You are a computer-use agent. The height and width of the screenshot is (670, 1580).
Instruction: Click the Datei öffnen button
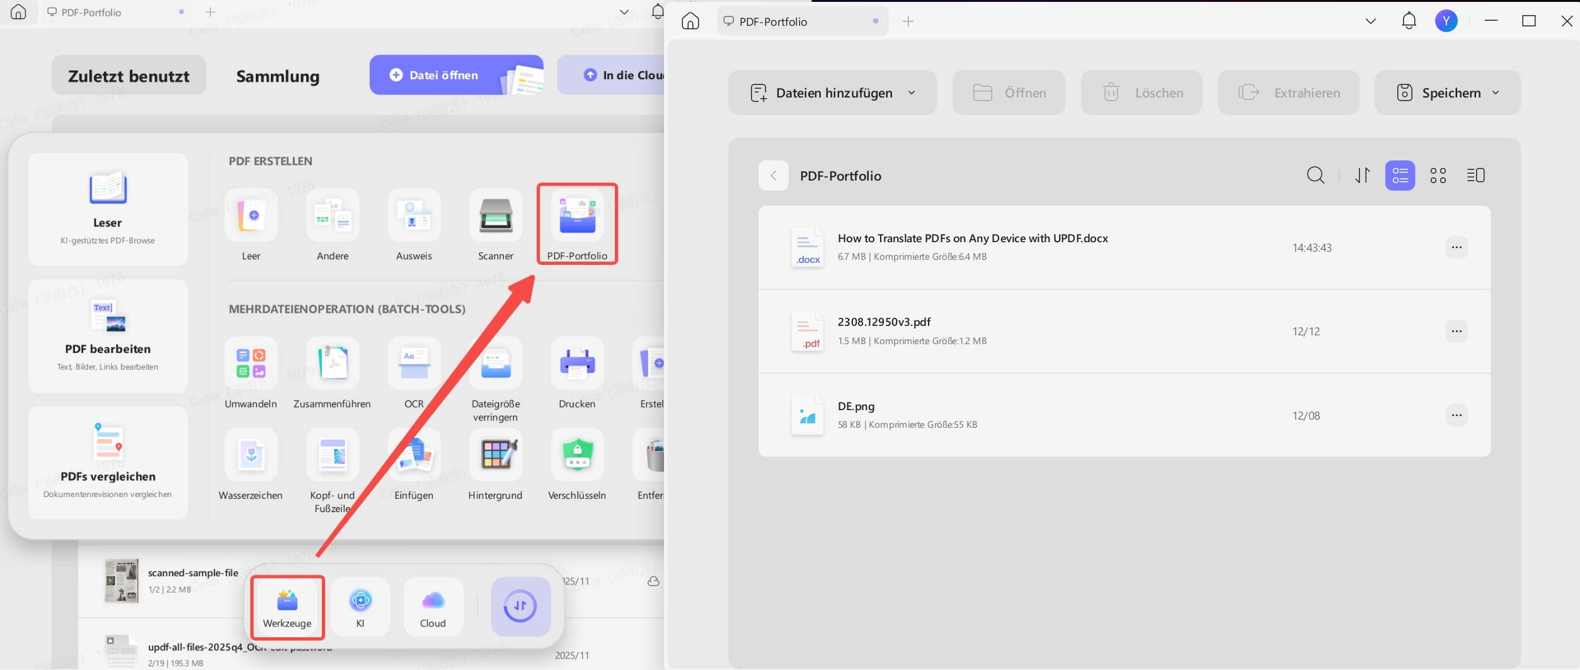(x=457, y=75)
